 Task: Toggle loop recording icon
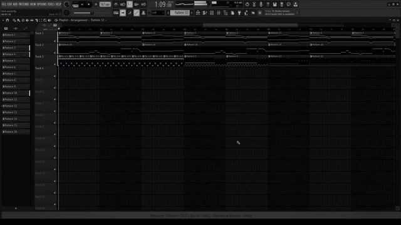[x=143, y=4]
